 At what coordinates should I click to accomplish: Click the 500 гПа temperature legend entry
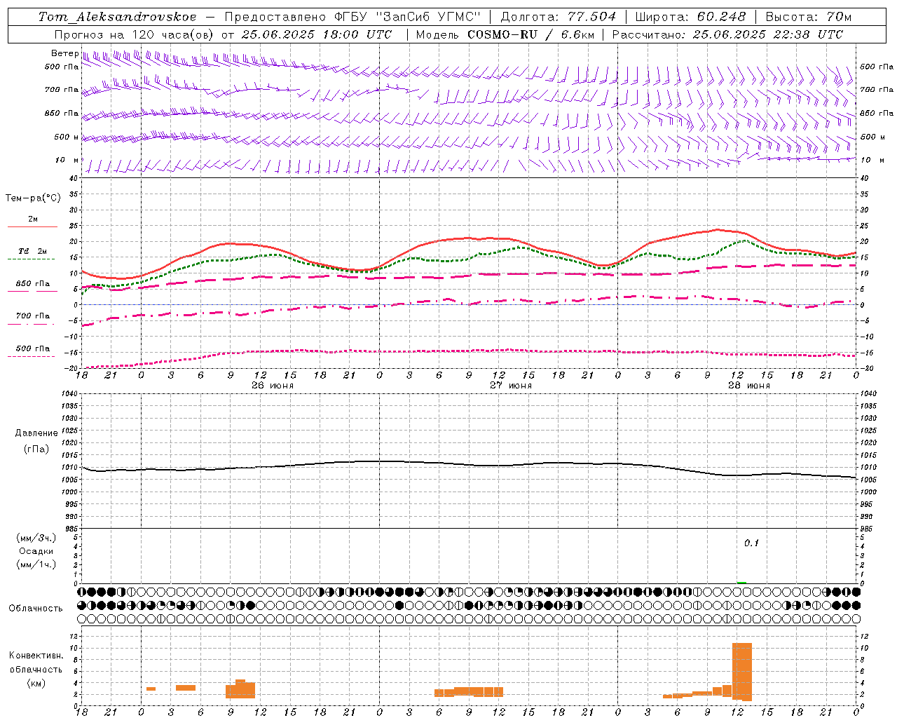33,348
